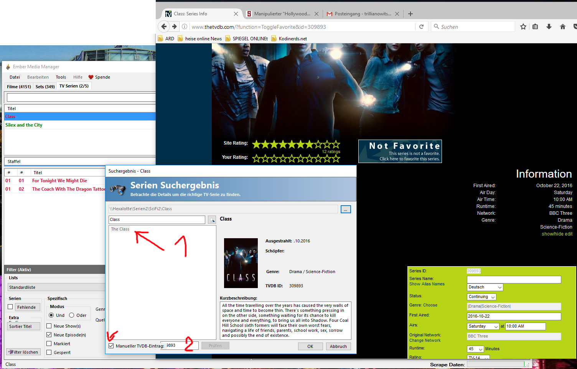Close the Posteingang Gmail tab
The width and height of the screenshot is (577, 369).
coord(397,14)
